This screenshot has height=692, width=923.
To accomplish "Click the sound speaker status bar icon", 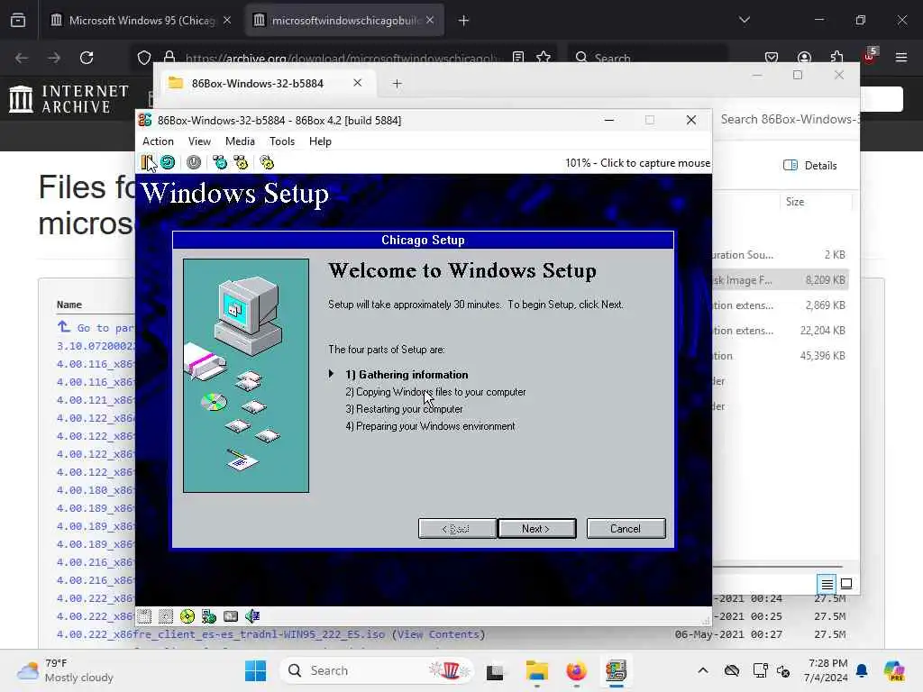I will (x=252, y=616).
